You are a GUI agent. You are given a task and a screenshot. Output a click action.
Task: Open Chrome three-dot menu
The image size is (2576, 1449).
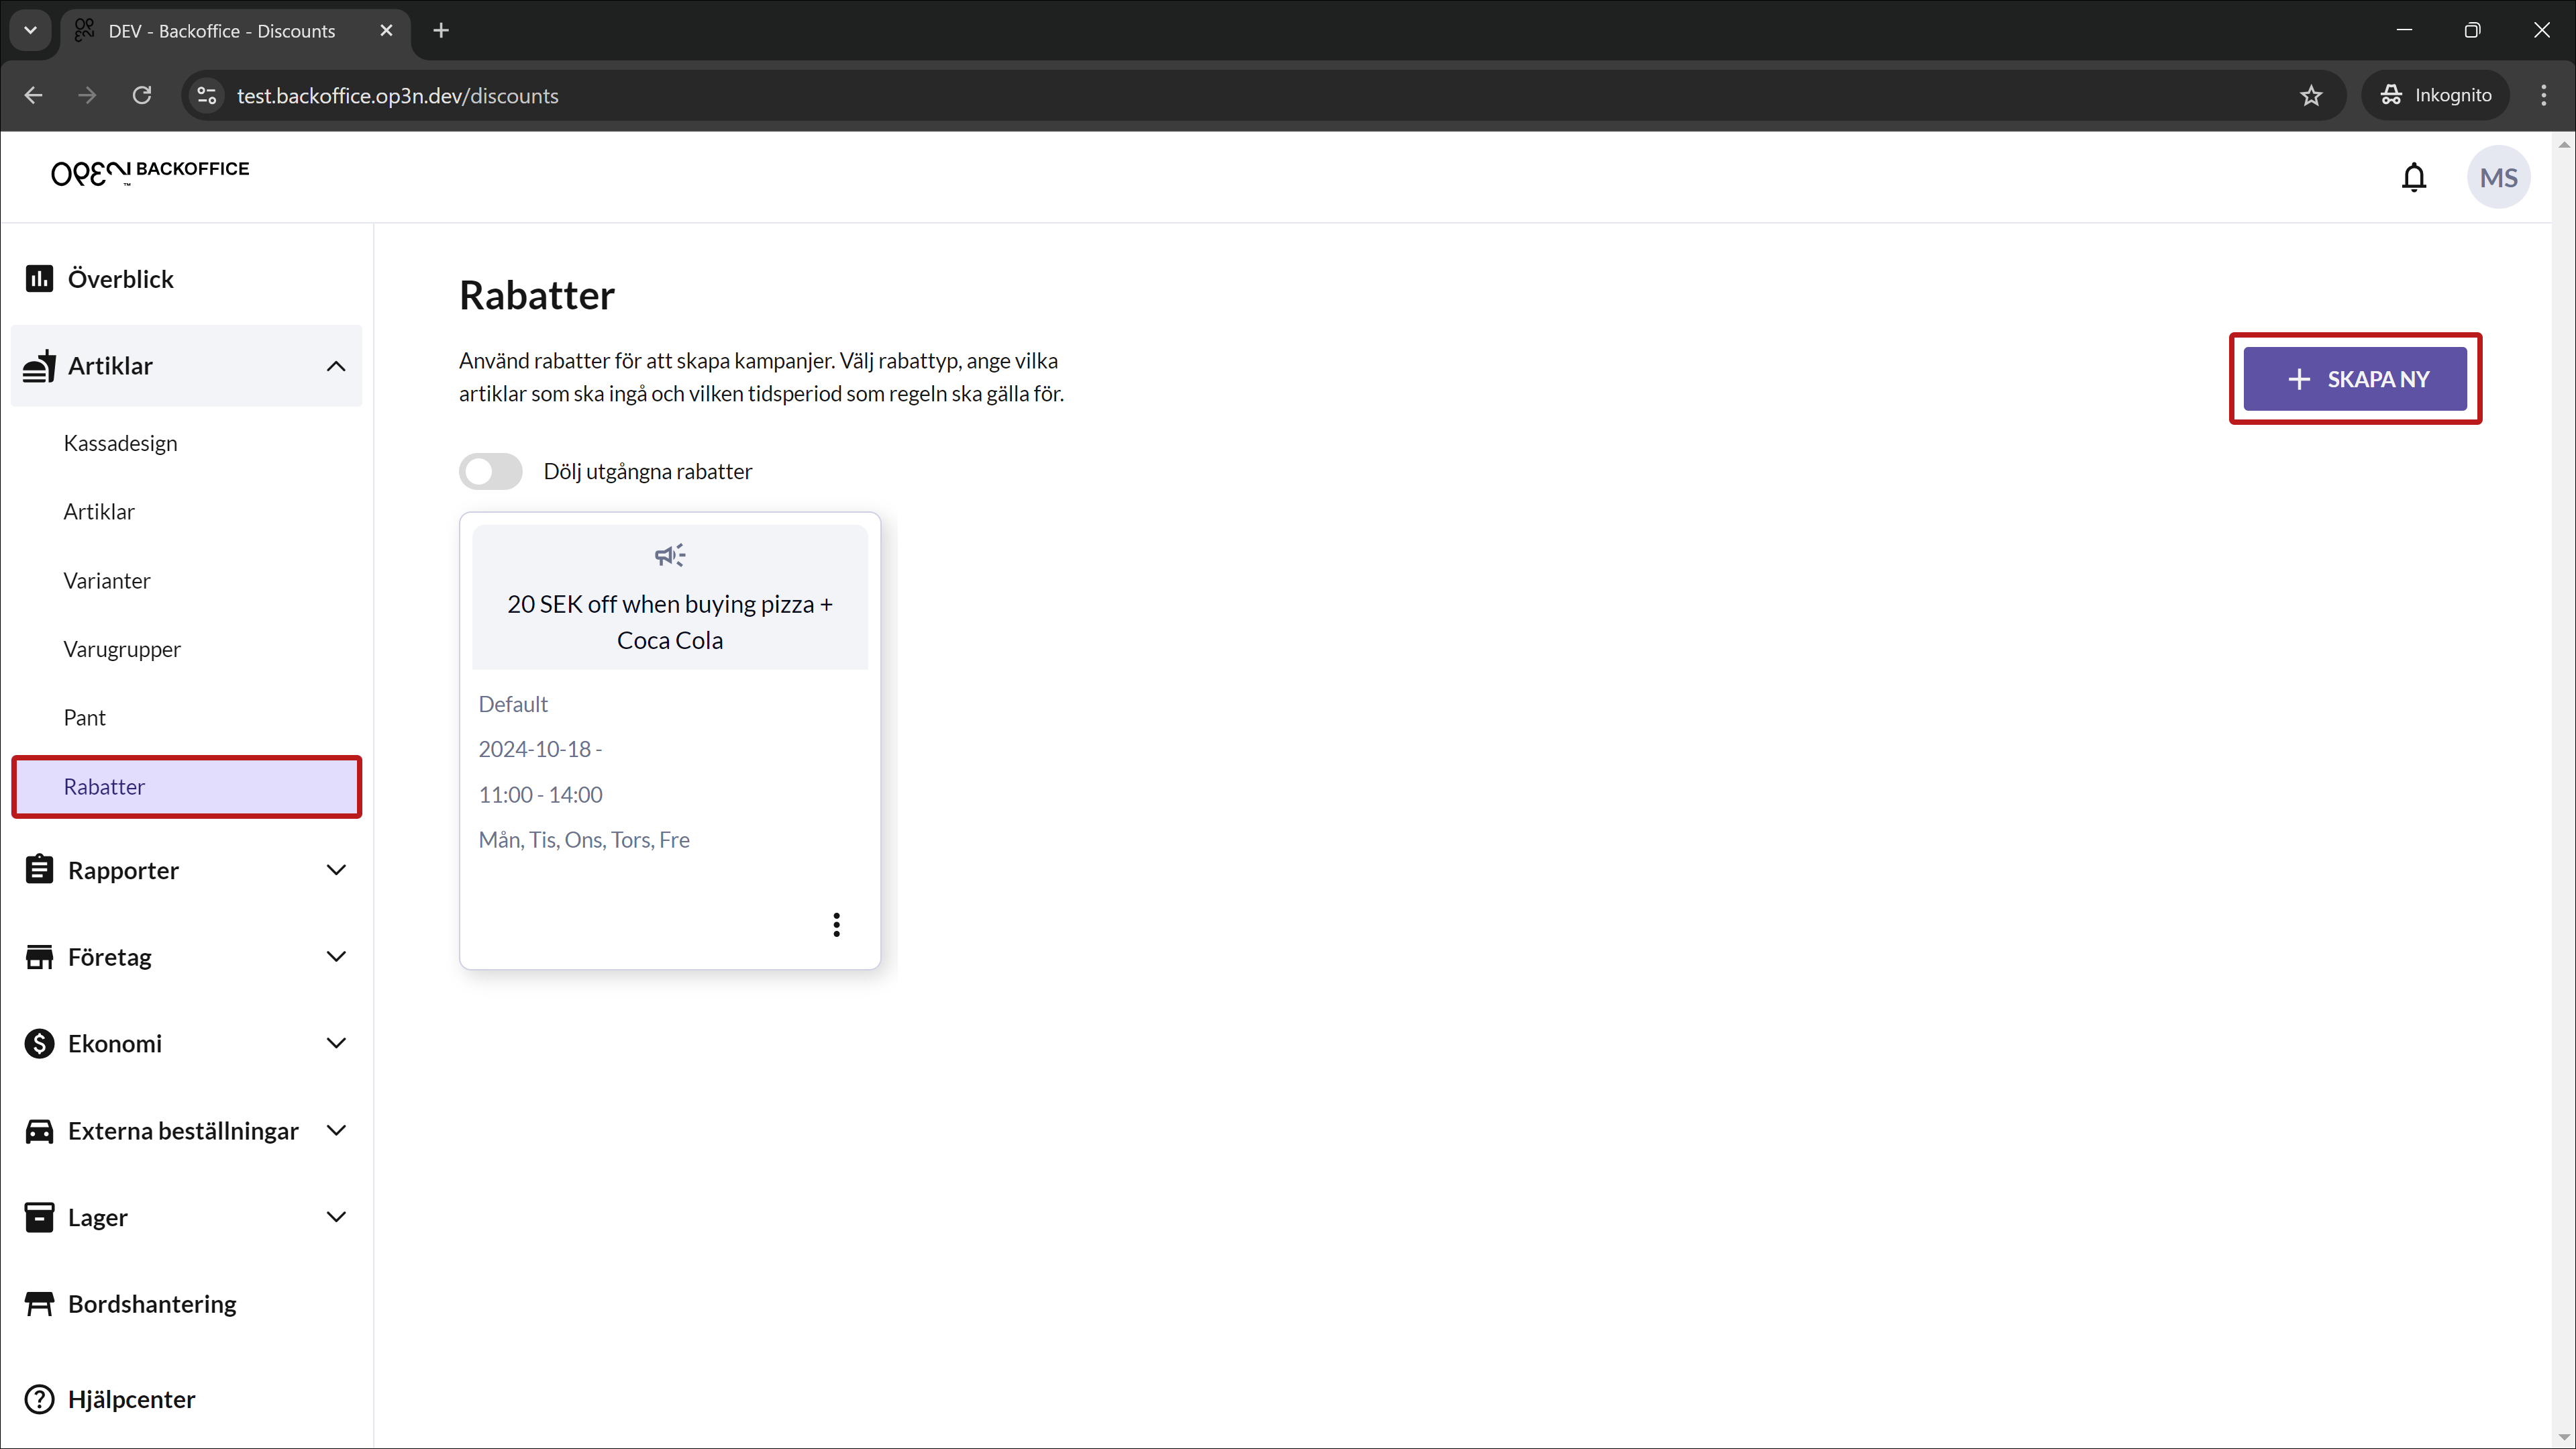2543,95
